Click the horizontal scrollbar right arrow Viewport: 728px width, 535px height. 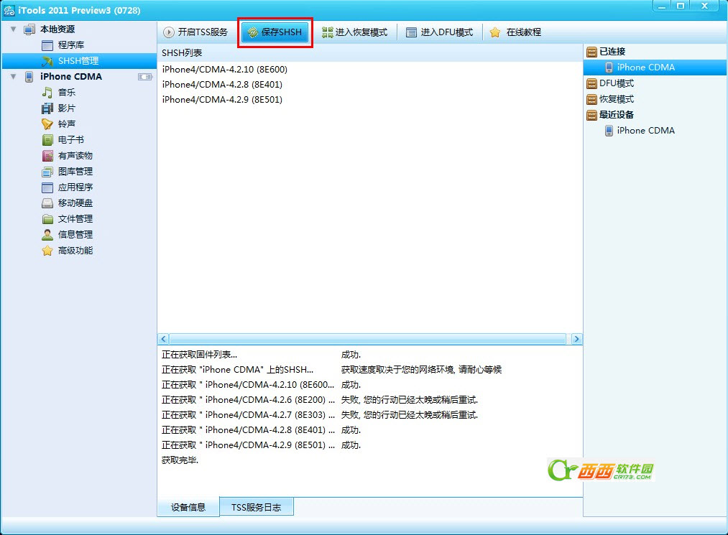click(576, 339)
